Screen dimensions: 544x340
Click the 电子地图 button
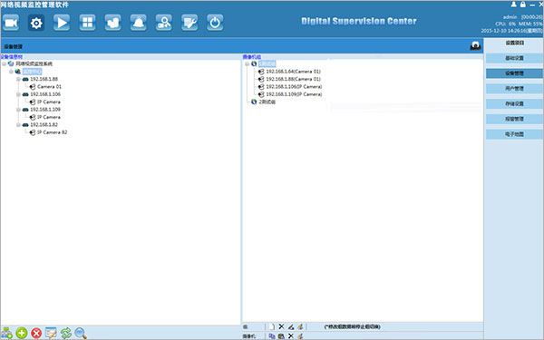(514, 134)
